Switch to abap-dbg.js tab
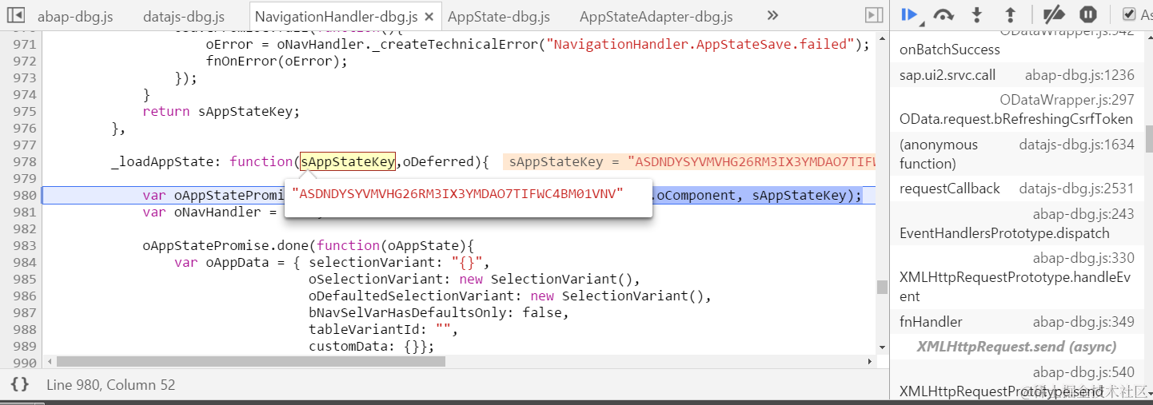 click(75, 17)
